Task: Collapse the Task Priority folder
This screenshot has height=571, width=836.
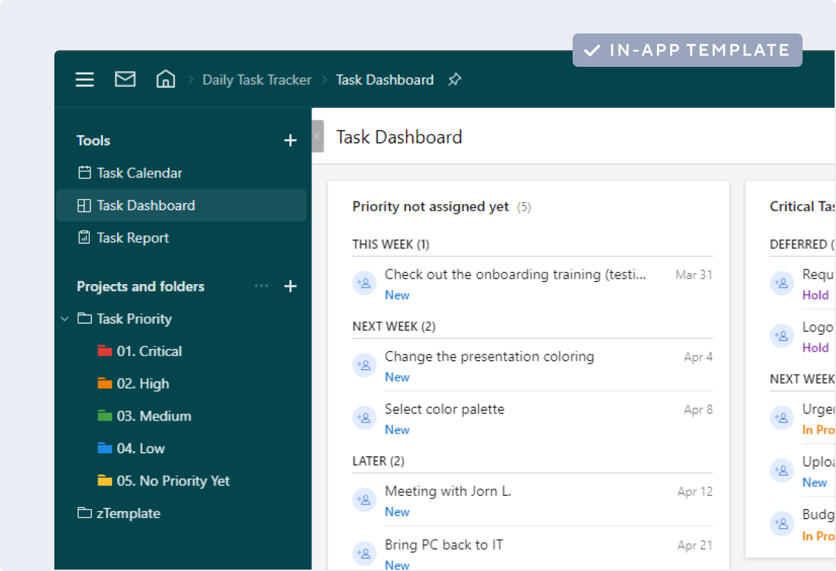Action: (65, 319)
